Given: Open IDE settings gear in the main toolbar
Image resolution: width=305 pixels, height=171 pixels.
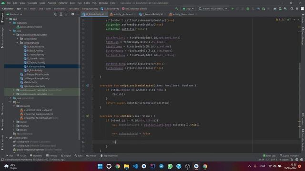Looking at the screenshot, I should point(297,9).
